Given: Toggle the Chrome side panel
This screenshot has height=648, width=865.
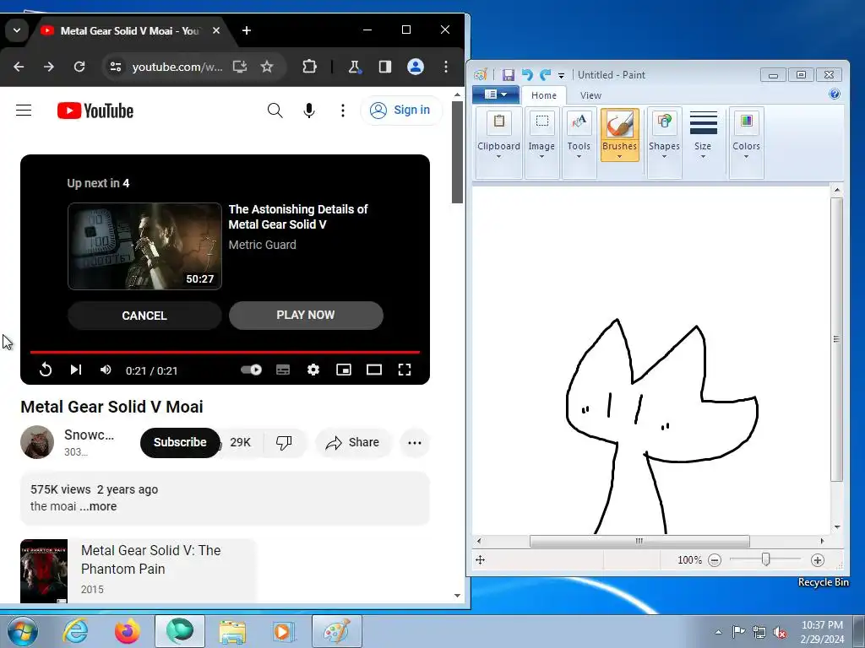Looking at the screenshot, I should [385, 67].
